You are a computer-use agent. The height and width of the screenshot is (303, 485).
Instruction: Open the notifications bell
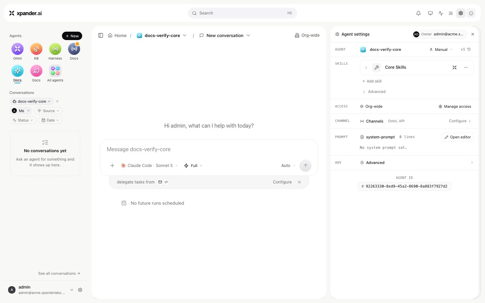tap(418, 13)
